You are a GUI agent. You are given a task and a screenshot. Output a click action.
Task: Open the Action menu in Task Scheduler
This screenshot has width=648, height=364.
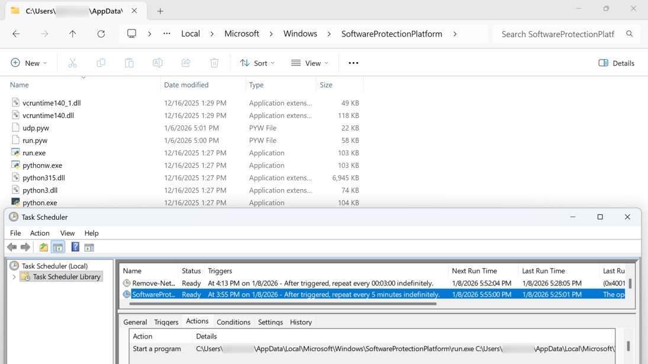(x=40, y=233)
